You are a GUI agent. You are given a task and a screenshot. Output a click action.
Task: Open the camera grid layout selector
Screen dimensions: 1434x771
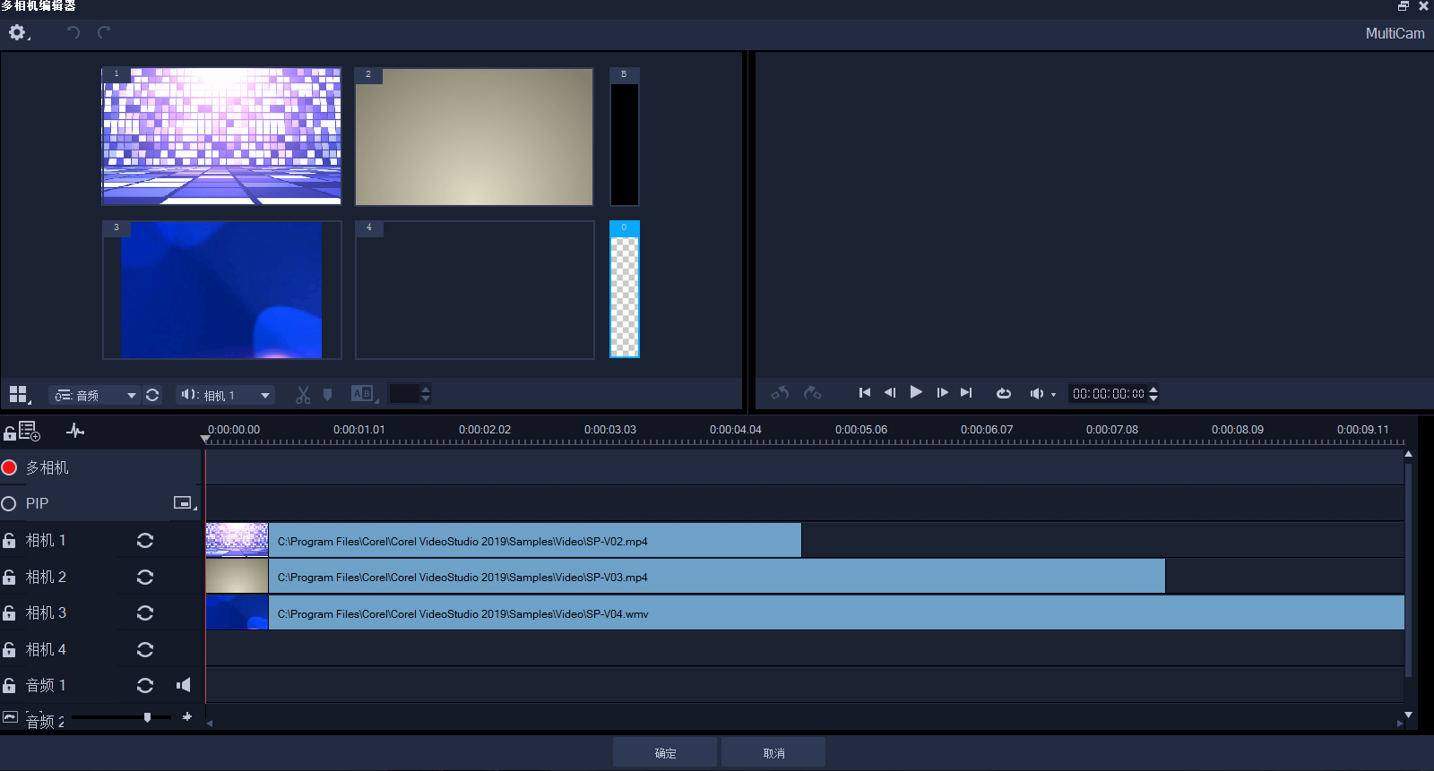(19, 394)
